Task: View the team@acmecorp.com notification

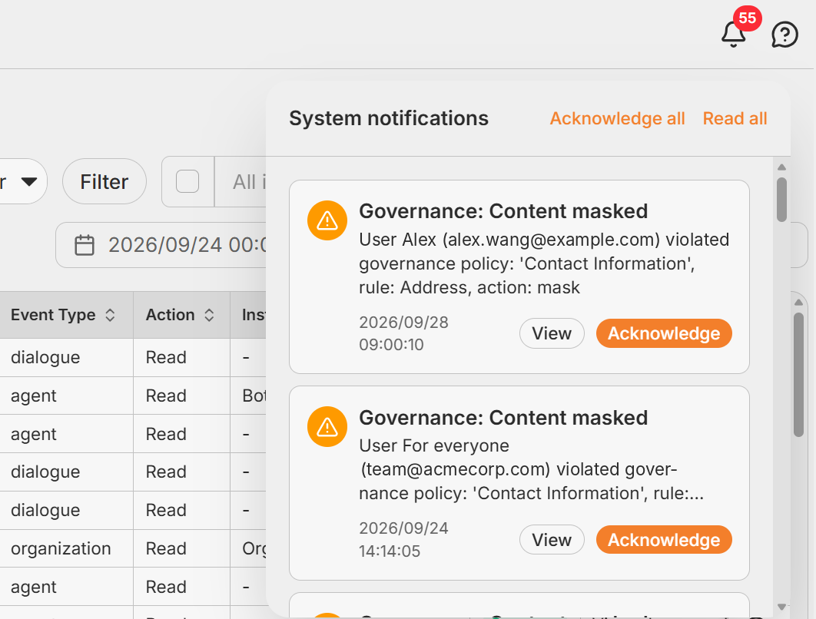Action: (552, 540)
